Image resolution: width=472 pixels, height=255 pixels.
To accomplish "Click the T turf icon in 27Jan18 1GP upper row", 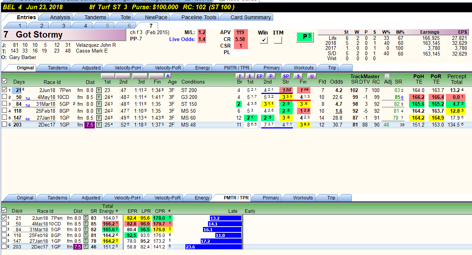I will pos(99,118).
